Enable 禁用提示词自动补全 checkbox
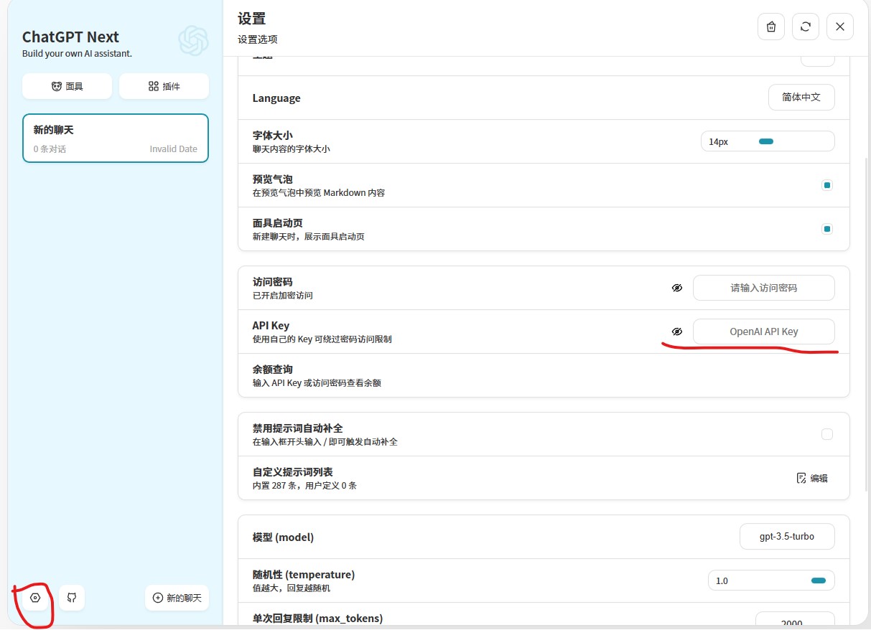Viewport: 871px width, 630px height. (x=827, y=434)
